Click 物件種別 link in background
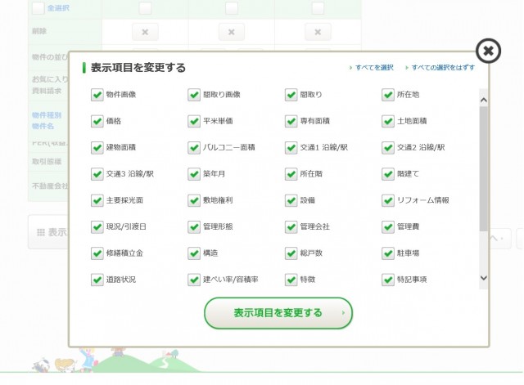The height and width of the screenshot is (385, 524). click(47, 115)
